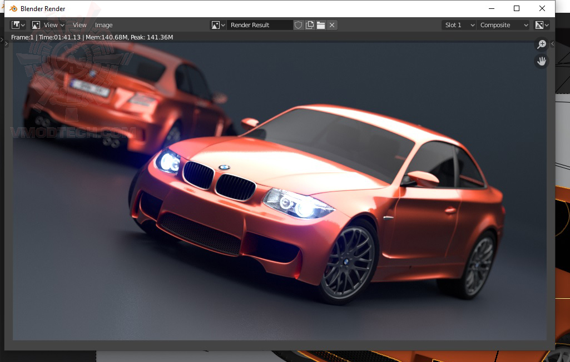The image size is (570, 362).
Task: Toggle the fake user shield icon
Action: [298, 25]
